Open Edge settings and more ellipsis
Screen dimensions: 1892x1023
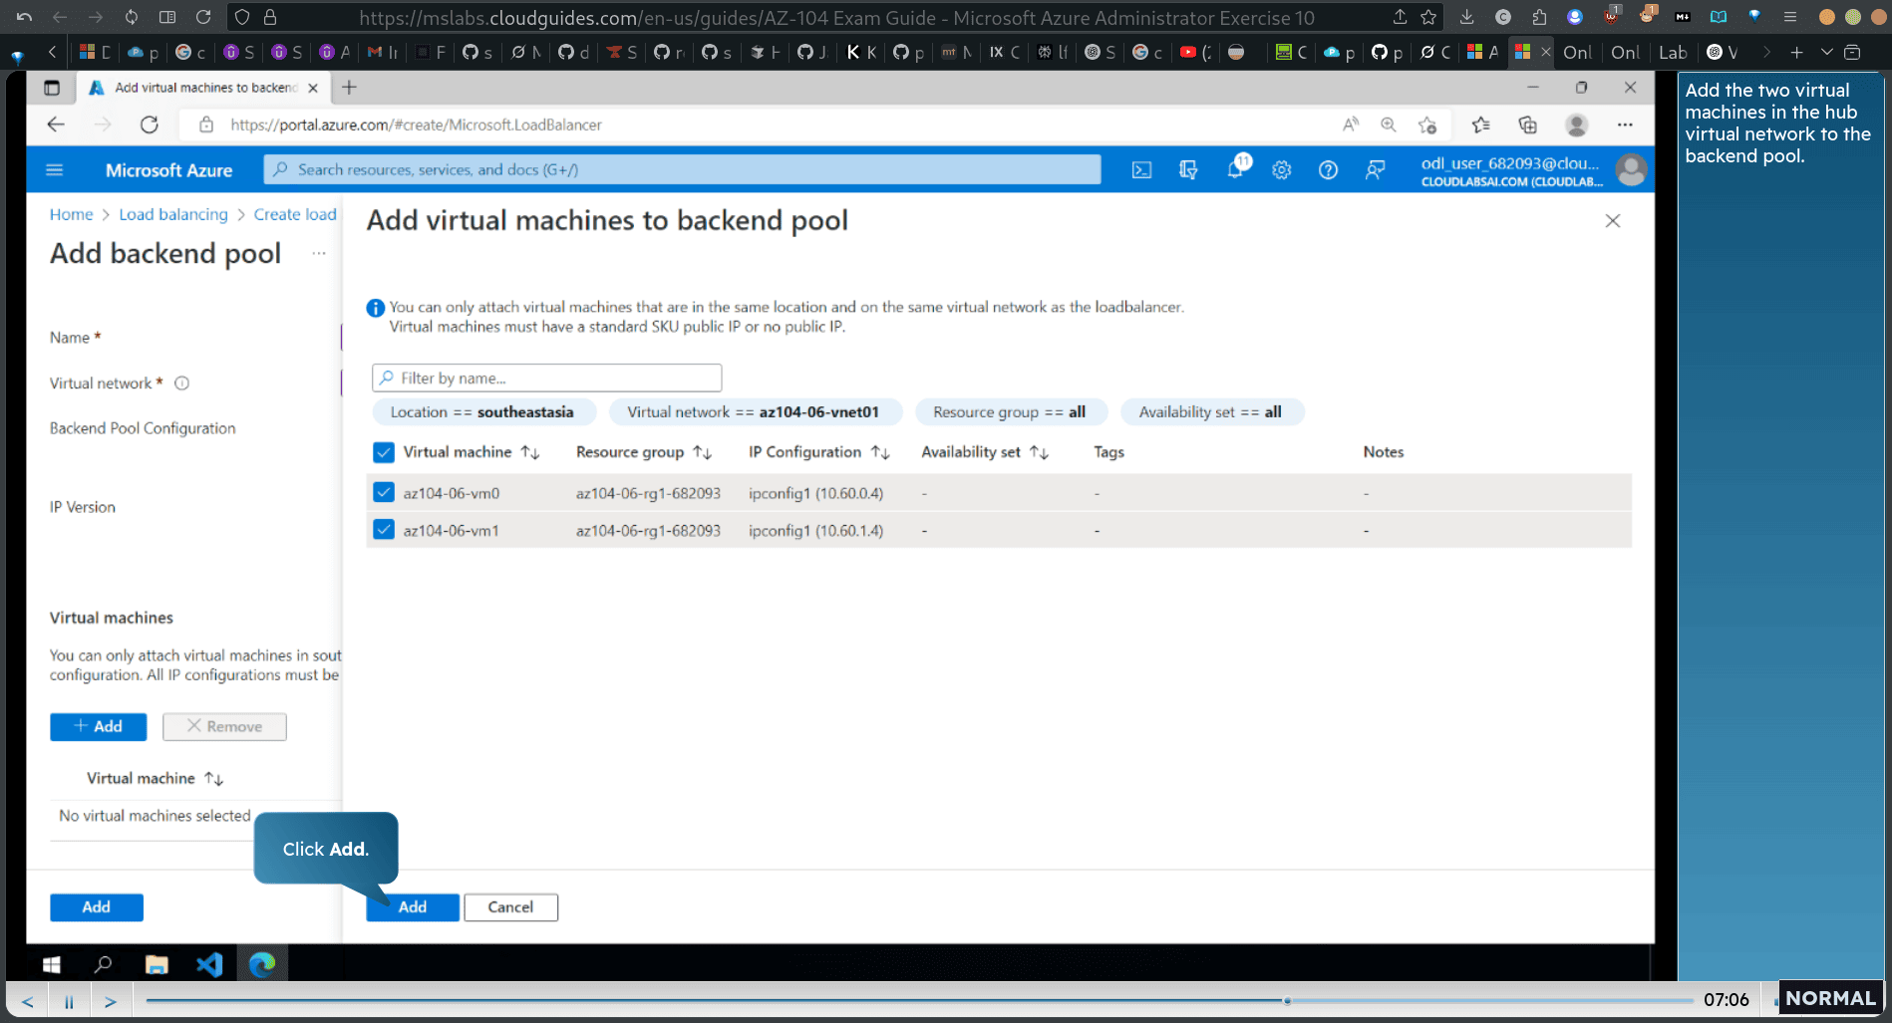1625,125
